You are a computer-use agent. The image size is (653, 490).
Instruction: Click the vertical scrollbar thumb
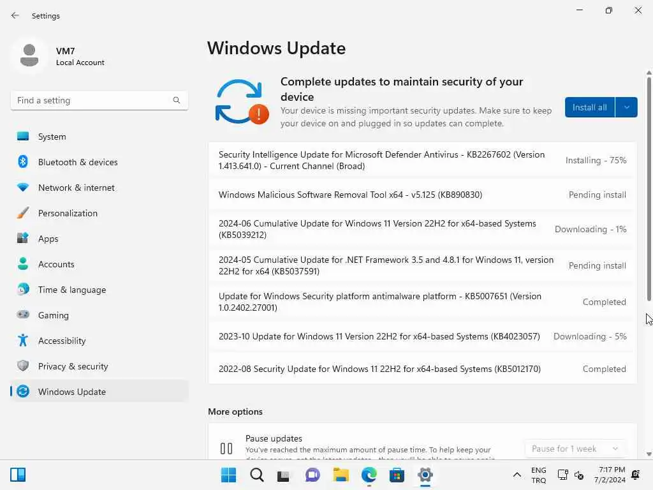649,188
